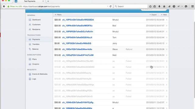Viewport: 195px width, 109px height.
Task: Bookmark this page with star icon
Action: (x=150, y=6)
